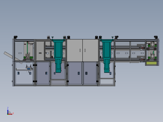Select the left upper gray cabinet door
The width and height of the screenshot is (163, 122).
(x=75, y=50)
